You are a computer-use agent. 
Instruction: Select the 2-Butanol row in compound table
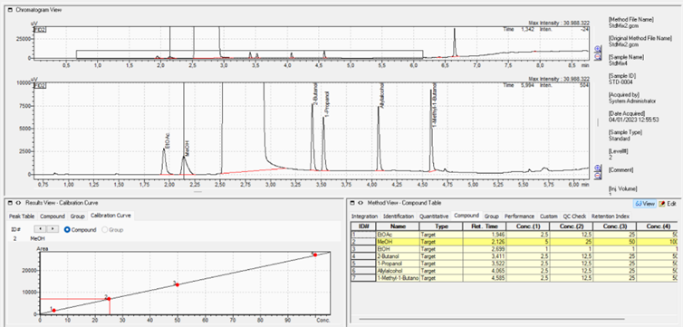(514, 256)
